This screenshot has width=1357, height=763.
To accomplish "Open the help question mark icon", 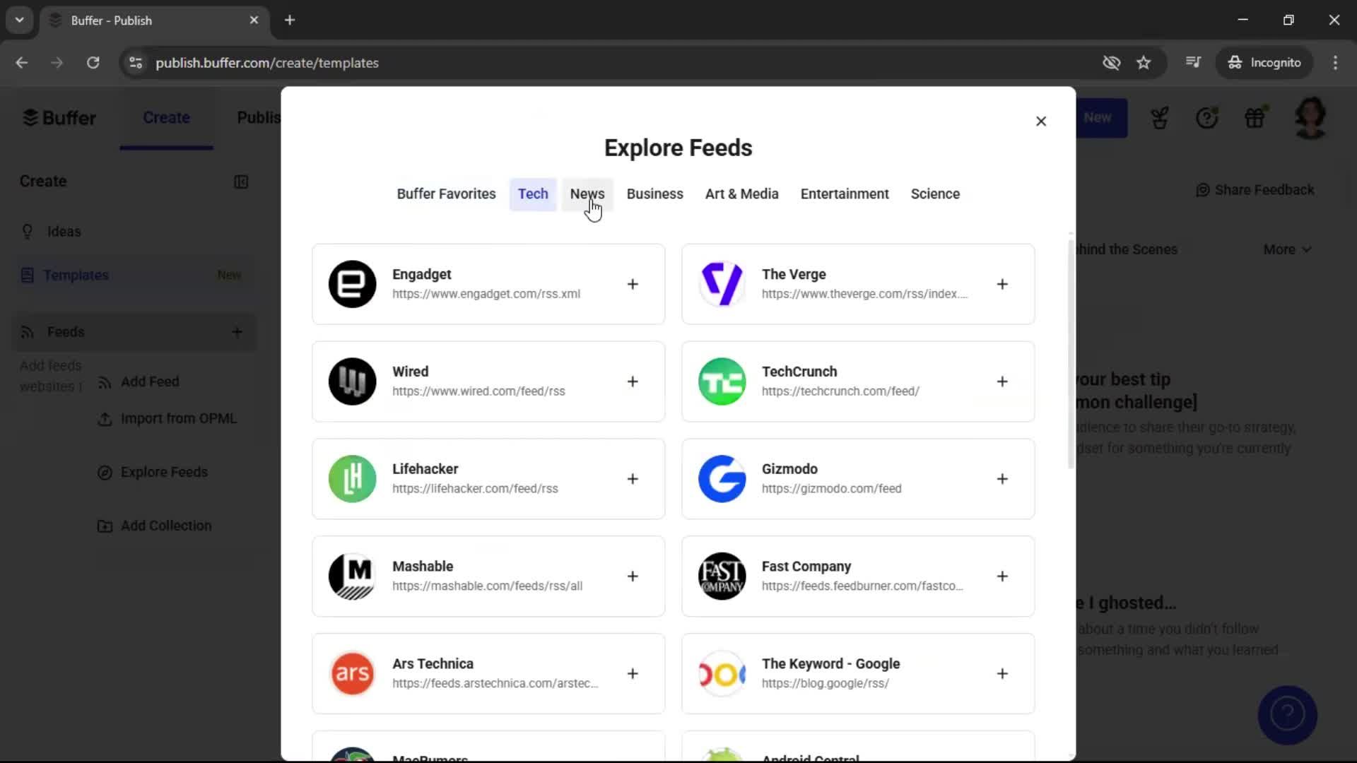I will [x=1208, y=118].
